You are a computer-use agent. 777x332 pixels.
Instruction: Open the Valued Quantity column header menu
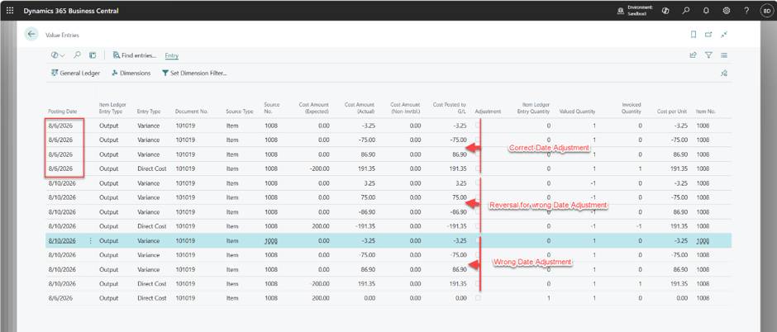[577, 111]
